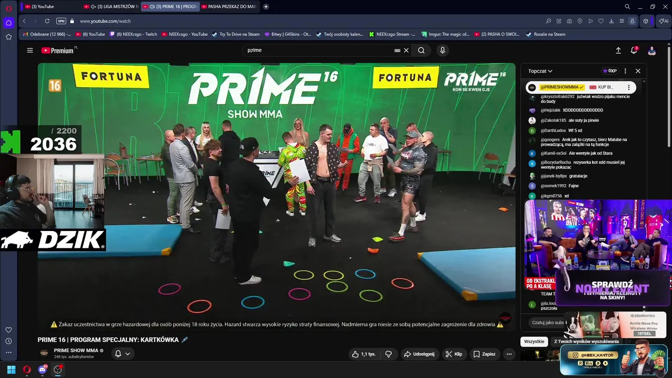The image size is (672, 378).
Task: Go back in browser history
Action: (x=24, y=21)
